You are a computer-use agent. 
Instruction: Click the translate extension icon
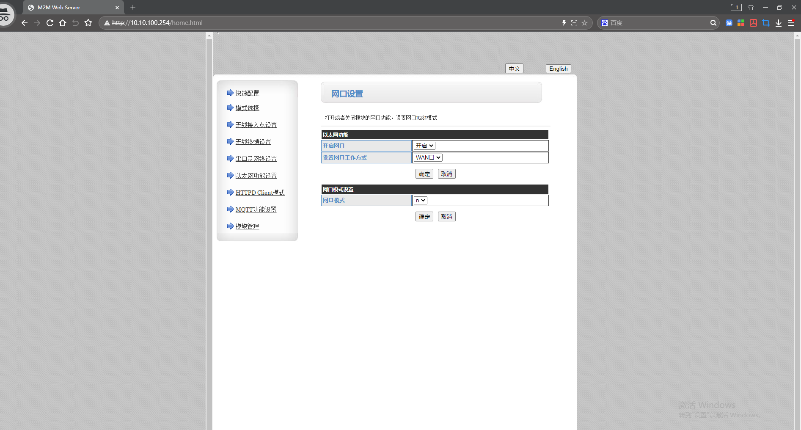[729, 23]
